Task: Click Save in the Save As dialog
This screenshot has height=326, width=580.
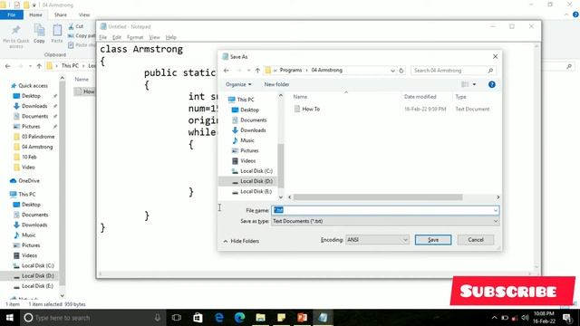Action: tap(433, 240)
